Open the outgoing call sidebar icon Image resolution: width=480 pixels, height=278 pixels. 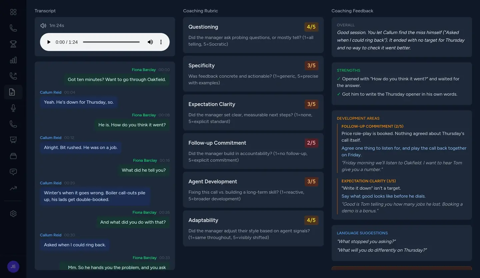click(x=13, y=76)
